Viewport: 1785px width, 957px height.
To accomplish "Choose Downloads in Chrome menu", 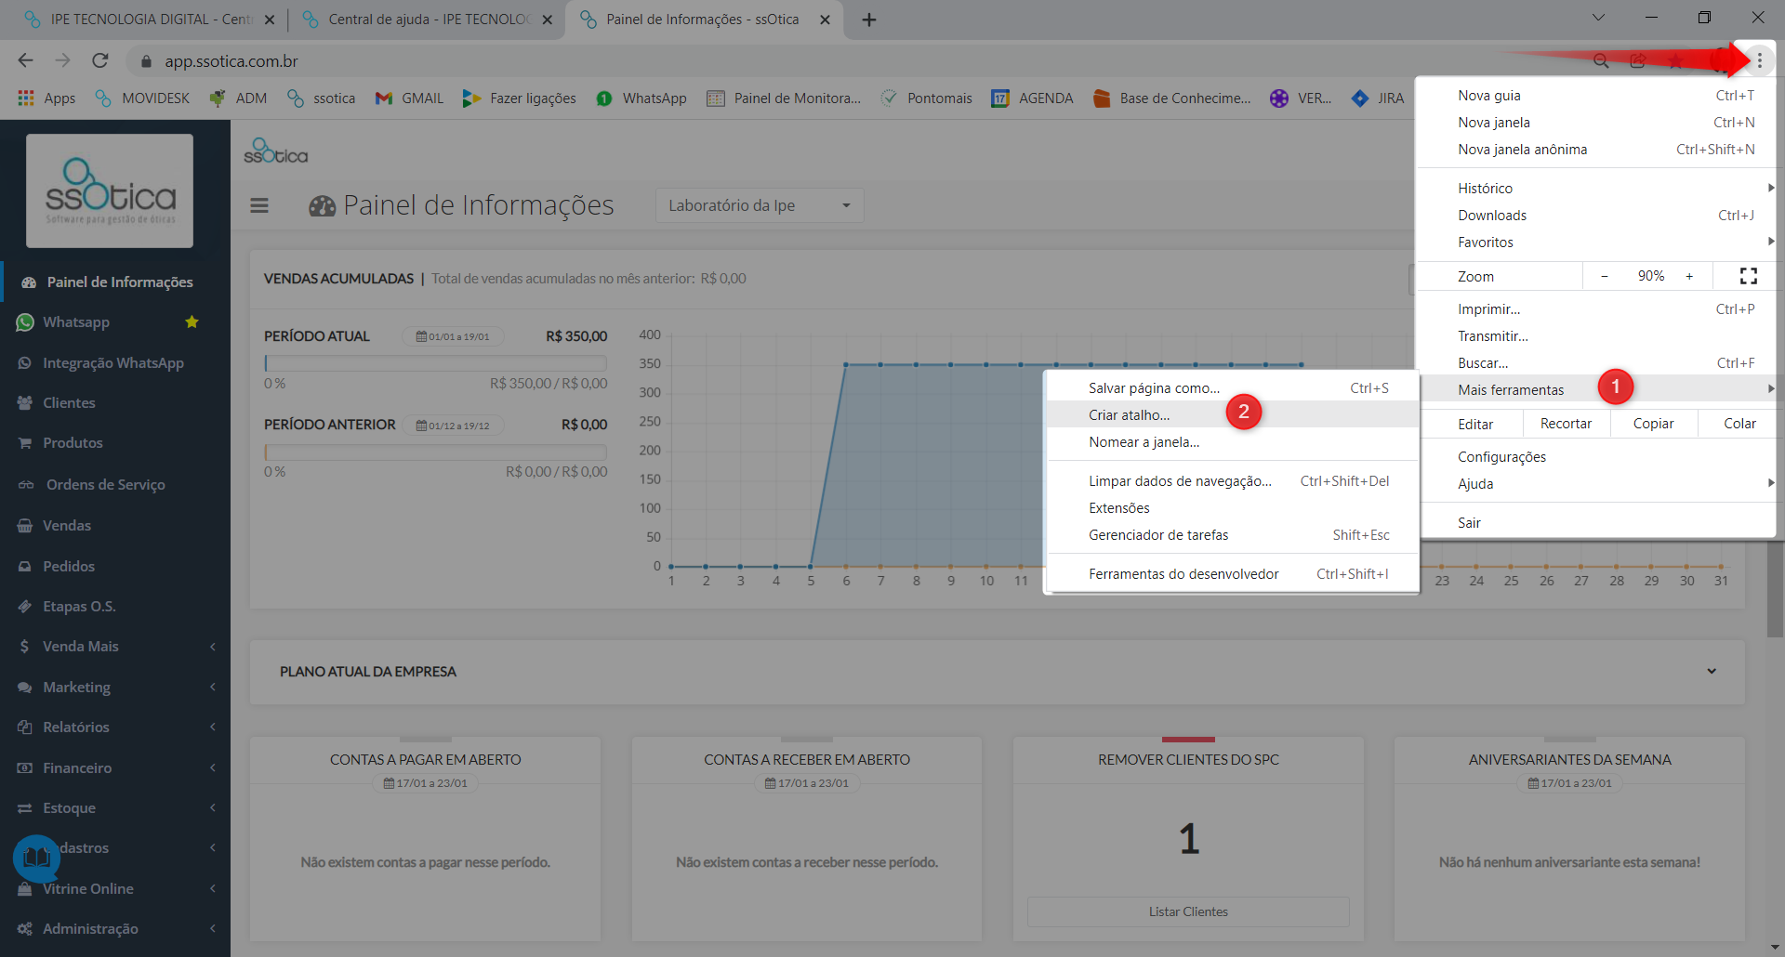I will 1595,215.
